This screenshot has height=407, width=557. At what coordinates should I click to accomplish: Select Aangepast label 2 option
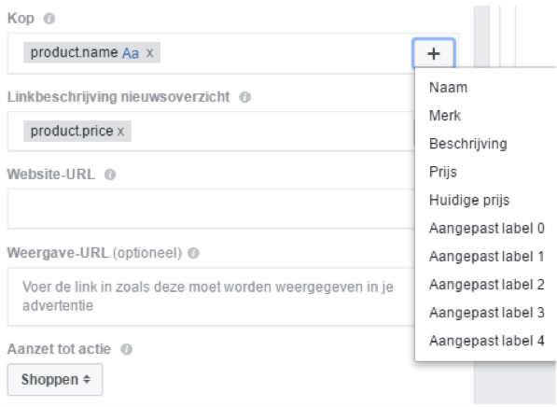(485, 285)
